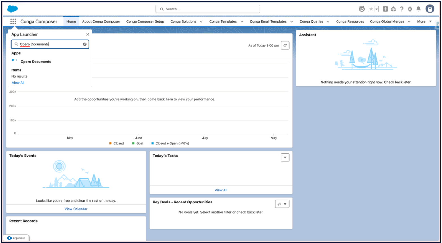Open Conga Resources tab

click(x=350, y=21)
